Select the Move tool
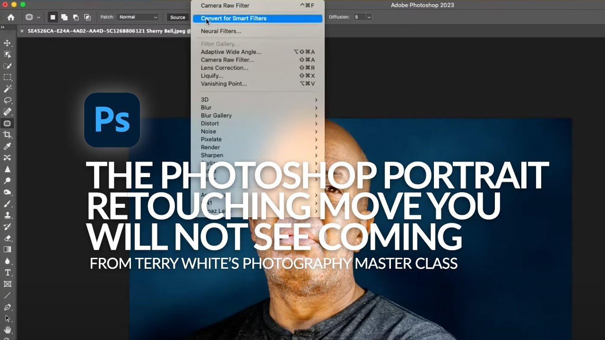 8,43
